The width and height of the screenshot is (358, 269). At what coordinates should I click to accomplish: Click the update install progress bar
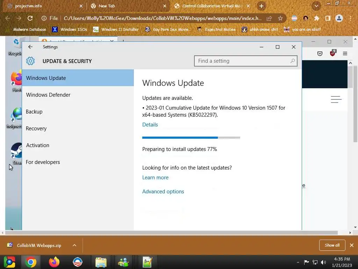191,137
